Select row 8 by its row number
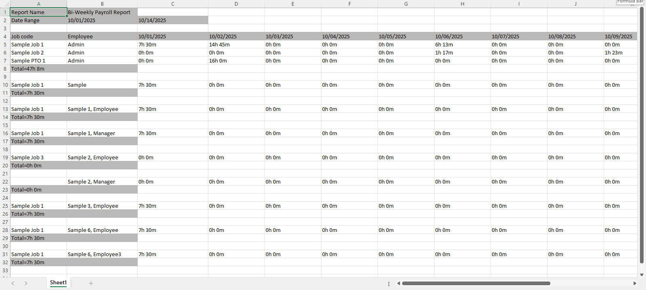646x290 pixels. click(x=5, y=69)
